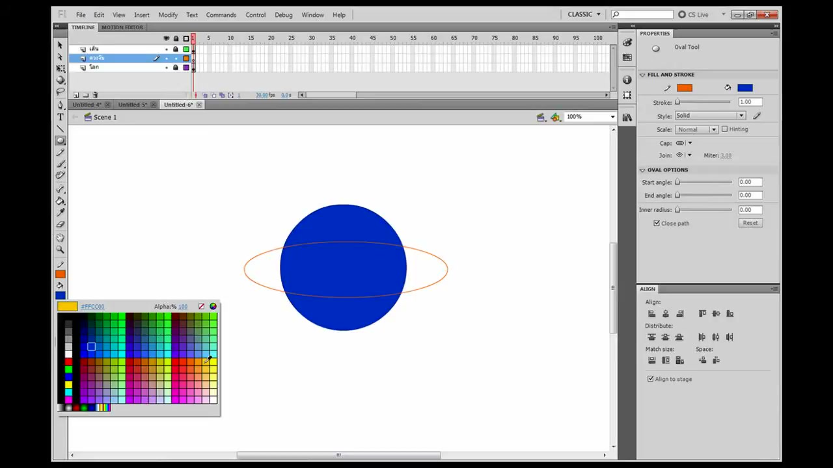This screenshot has height=468, width=833.
Task: Click Distribute top edge icon
Action: click(651, 337)
